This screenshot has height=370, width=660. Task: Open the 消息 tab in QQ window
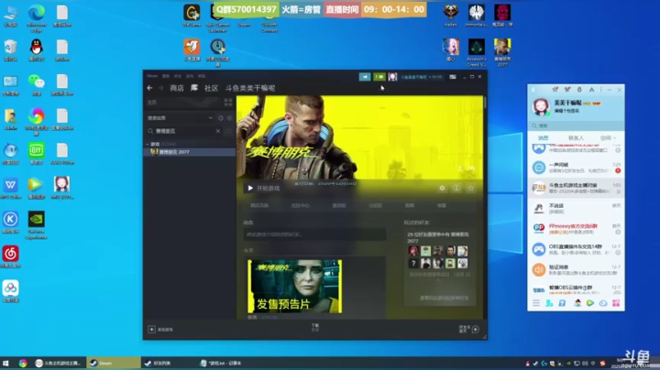[x=544, y=138]
